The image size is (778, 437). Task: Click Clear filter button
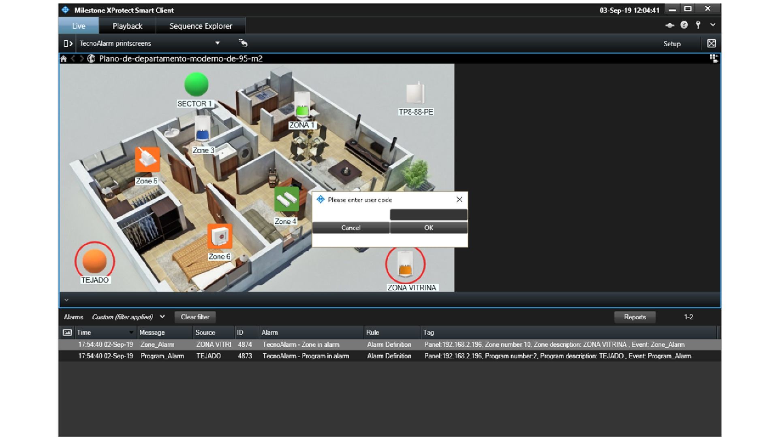pos(195,317)
